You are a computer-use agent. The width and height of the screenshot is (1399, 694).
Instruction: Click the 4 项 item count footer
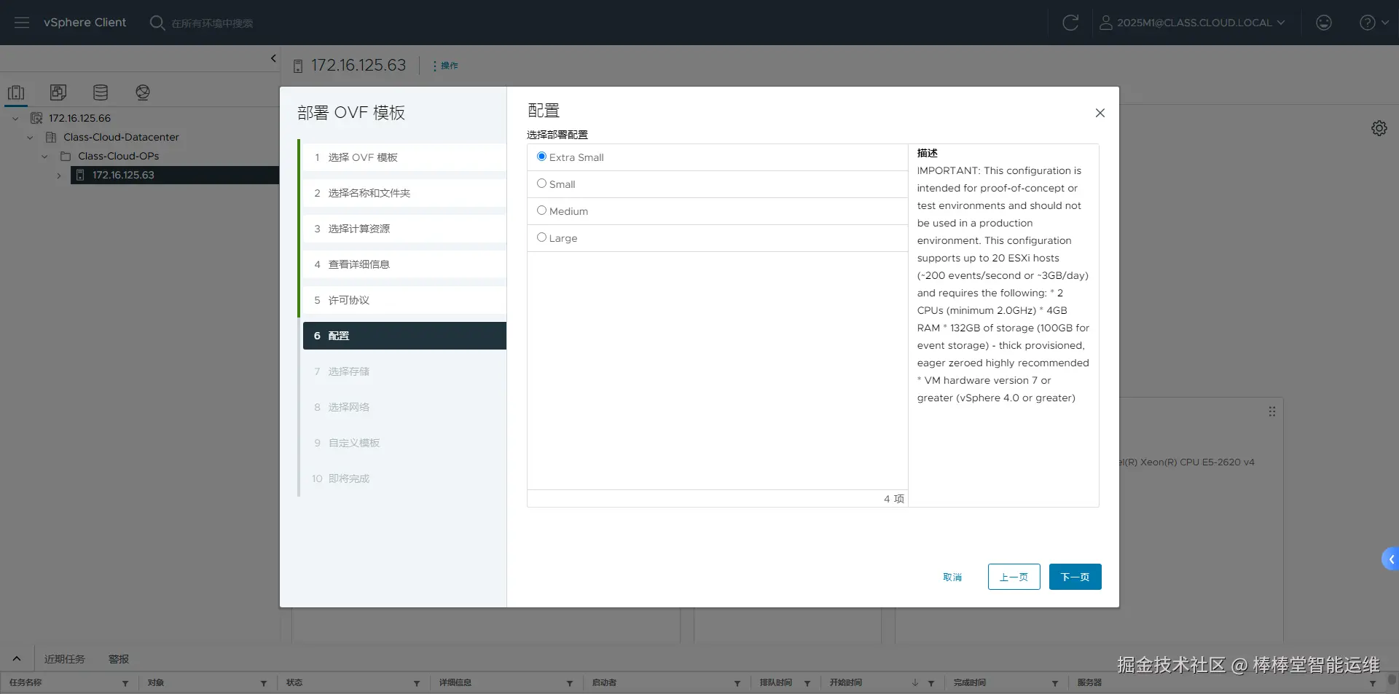pyautogui.click(x=894, y=499)
